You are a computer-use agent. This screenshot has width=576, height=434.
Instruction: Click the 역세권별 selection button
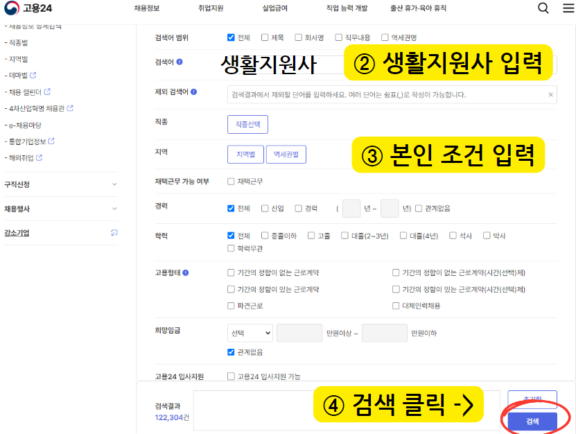click(286, 154)
